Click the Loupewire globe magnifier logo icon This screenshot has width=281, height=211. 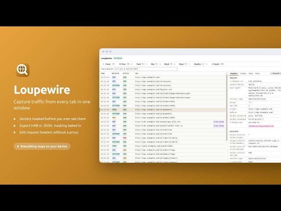(x=22, y=70)
